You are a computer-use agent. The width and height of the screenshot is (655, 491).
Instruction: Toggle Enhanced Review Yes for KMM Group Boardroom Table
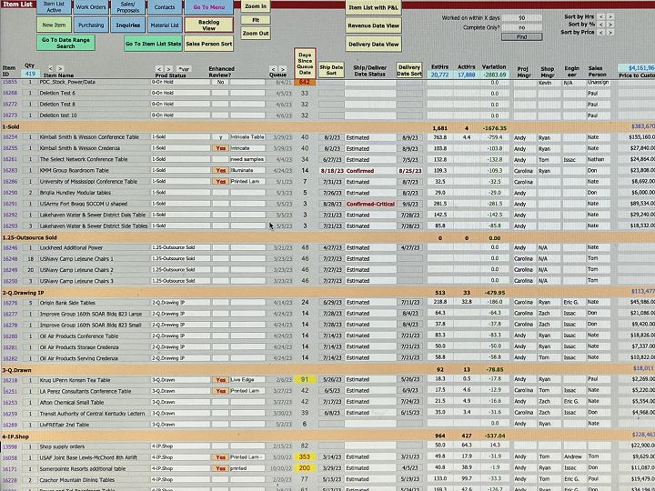click(219, 170)
